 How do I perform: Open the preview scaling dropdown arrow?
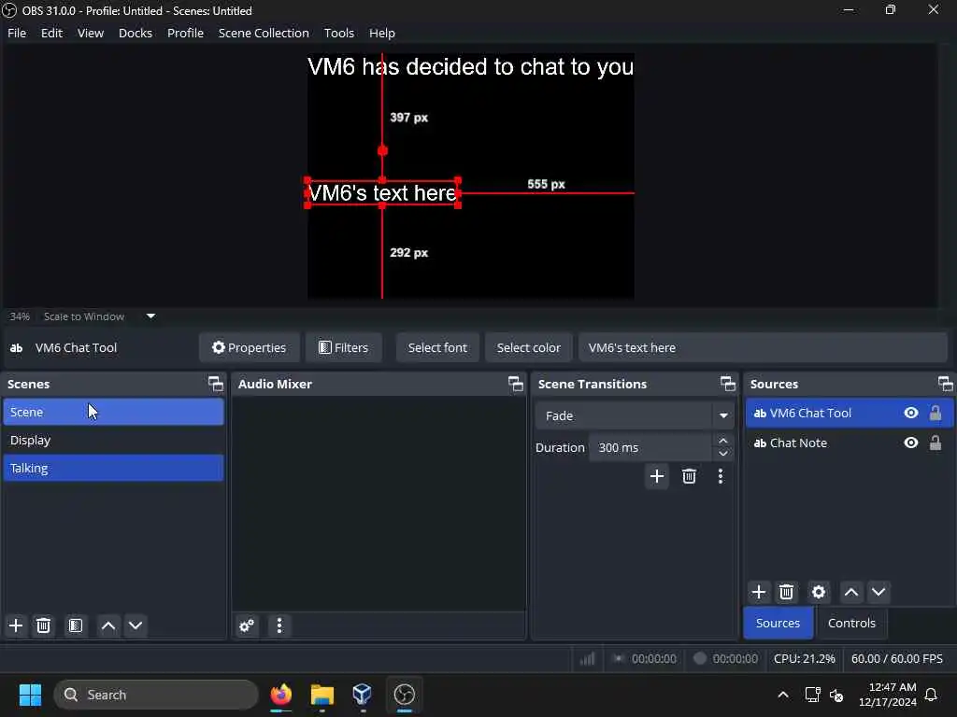tap(150, 316)
